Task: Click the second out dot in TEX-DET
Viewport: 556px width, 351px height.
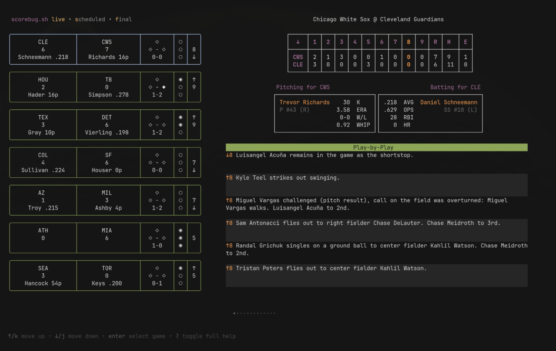Action: 180,125
